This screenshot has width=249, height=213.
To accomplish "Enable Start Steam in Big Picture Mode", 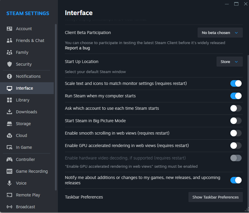I will coord(236,121).
